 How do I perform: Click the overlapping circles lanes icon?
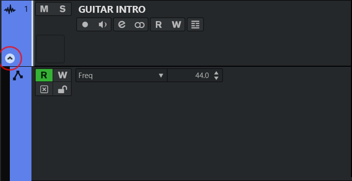140,25
